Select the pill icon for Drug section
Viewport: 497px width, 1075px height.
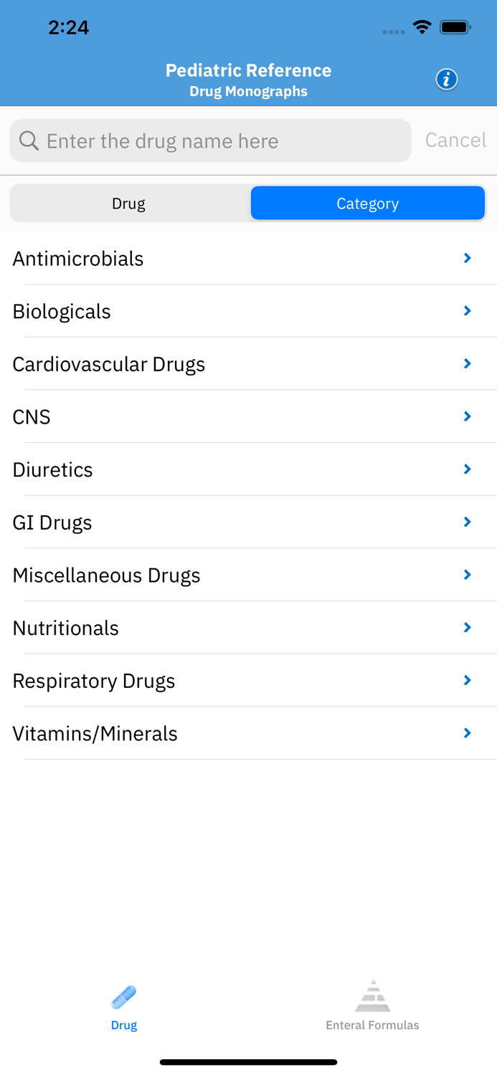pyautogui.click(x=123, y=995)
